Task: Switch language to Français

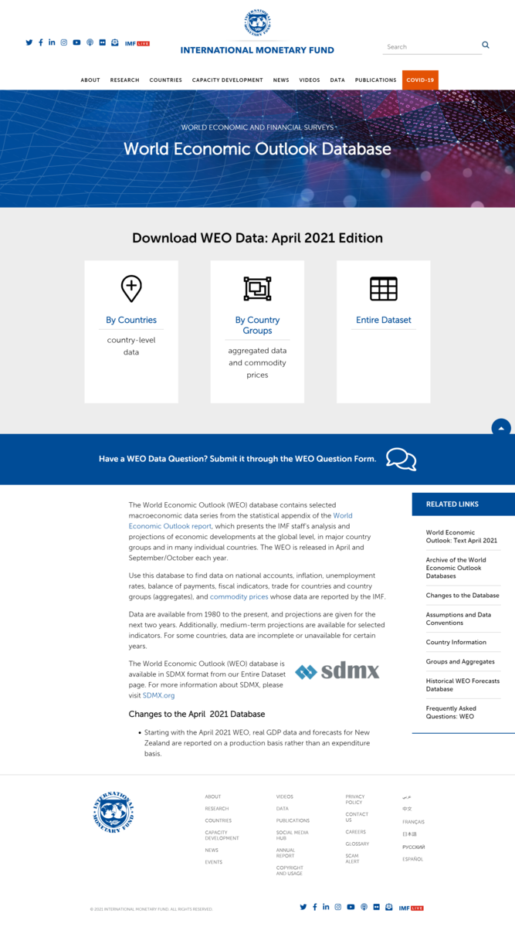Action: pos(413,822)
